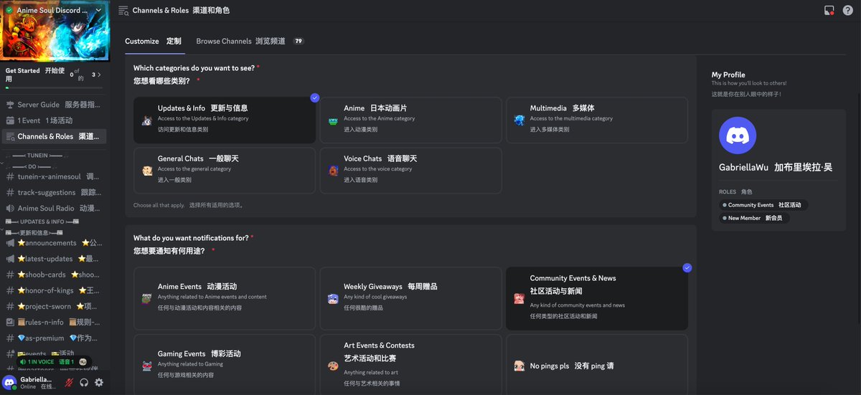Open the track-suggestions channel
This screenshot has width=861, height=395.
coord(53,192)
